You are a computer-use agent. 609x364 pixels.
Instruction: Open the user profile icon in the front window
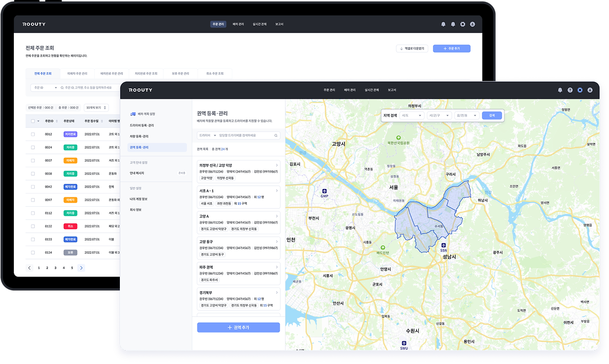point(590,90)
